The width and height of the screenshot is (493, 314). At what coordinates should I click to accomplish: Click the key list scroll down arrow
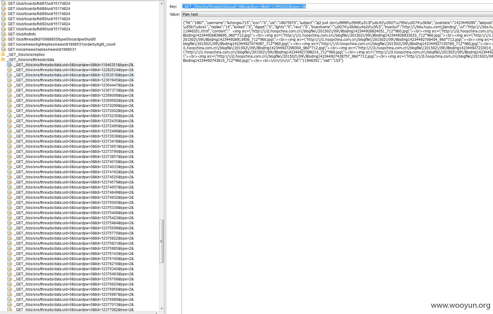(x=161, y=308)
